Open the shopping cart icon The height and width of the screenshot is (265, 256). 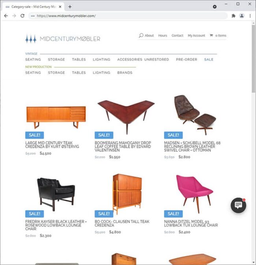click(x=211, y=35)
